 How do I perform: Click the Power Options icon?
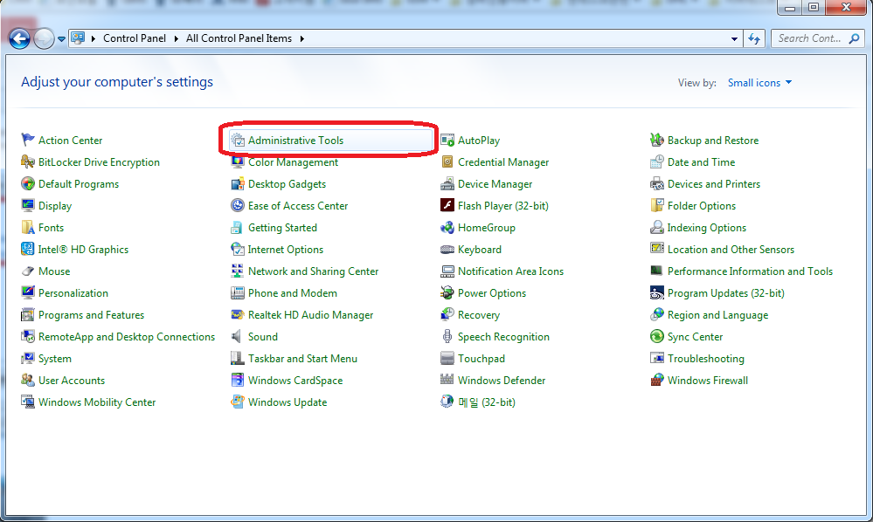point(447,292)
